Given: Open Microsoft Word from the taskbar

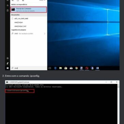Looking at the screenshot, I should [x=97, y=68].
